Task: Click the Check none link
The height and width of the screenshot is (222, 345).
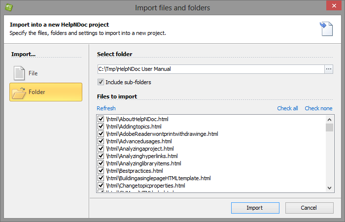Action: [318, 108]
